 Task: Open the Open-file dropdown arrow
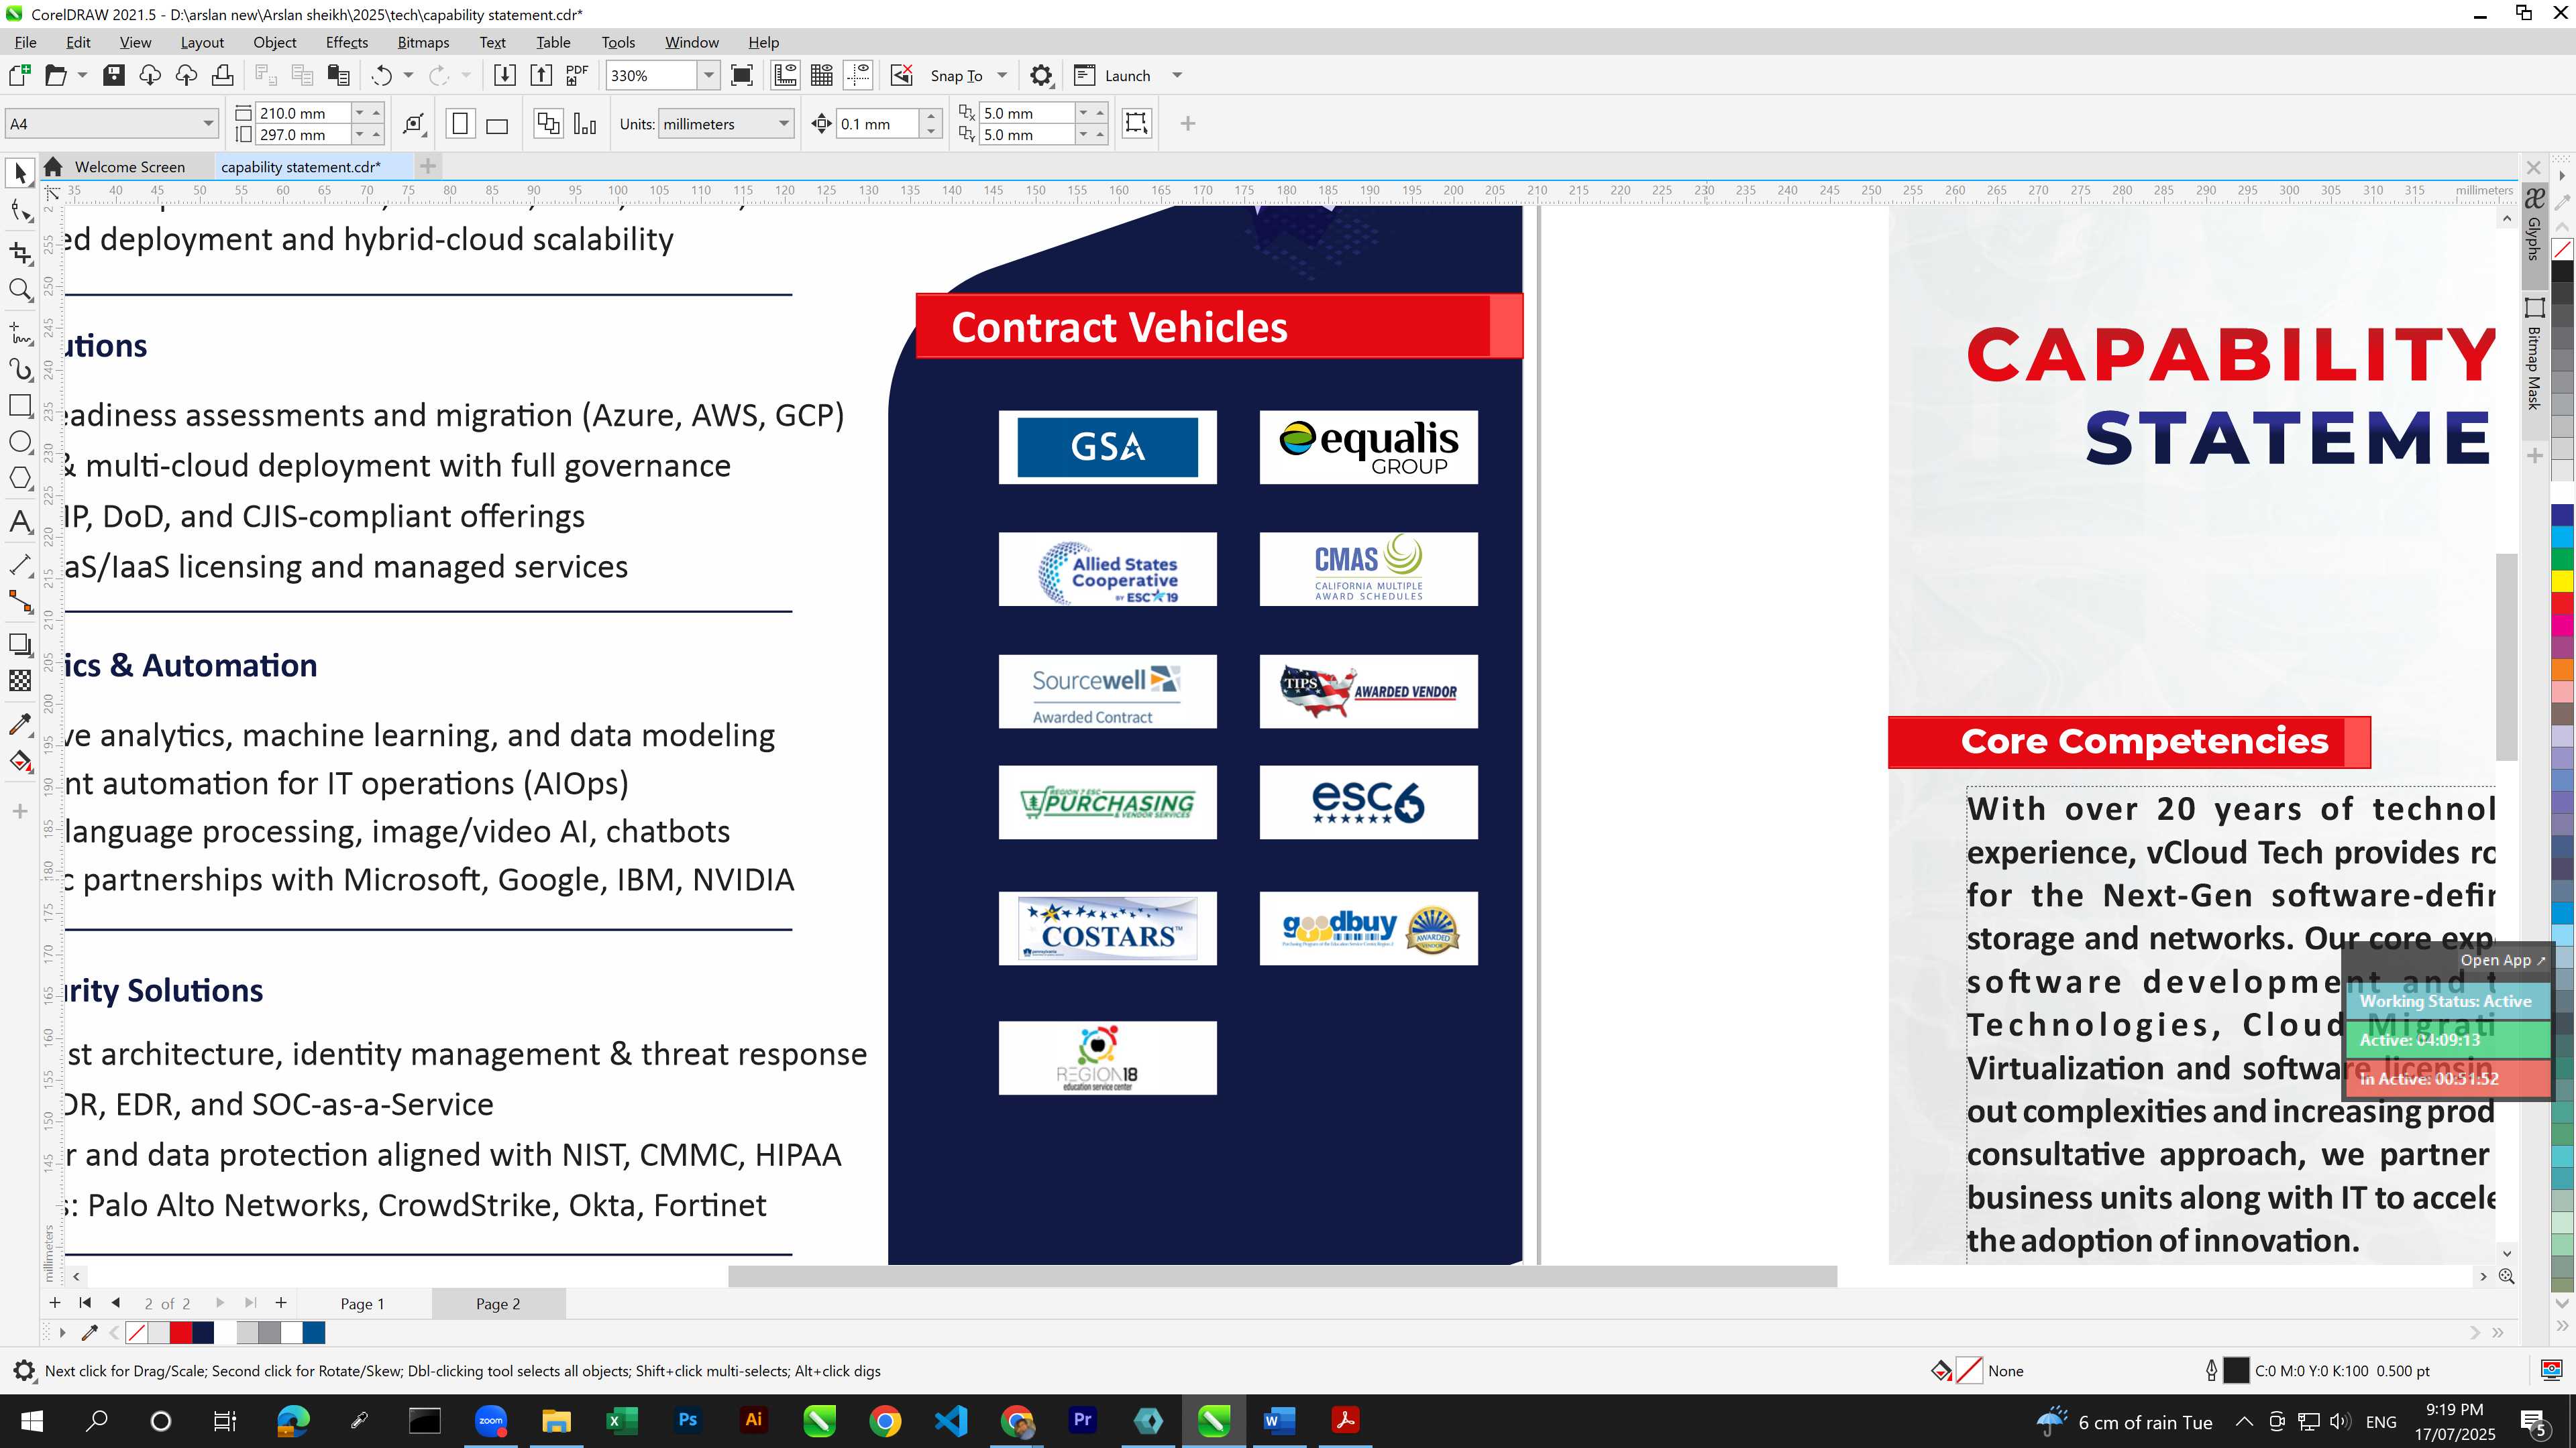pos(82,75)
